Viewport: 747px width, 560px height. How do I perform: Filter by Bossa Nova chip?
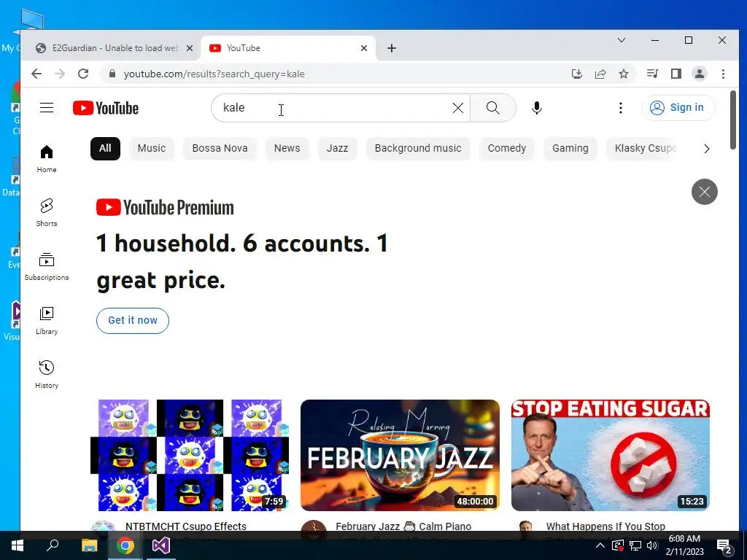(220, 149)
